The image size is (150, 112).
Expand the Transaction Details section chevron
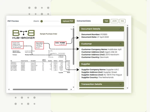pyautogui.click(x=121, y=84)
